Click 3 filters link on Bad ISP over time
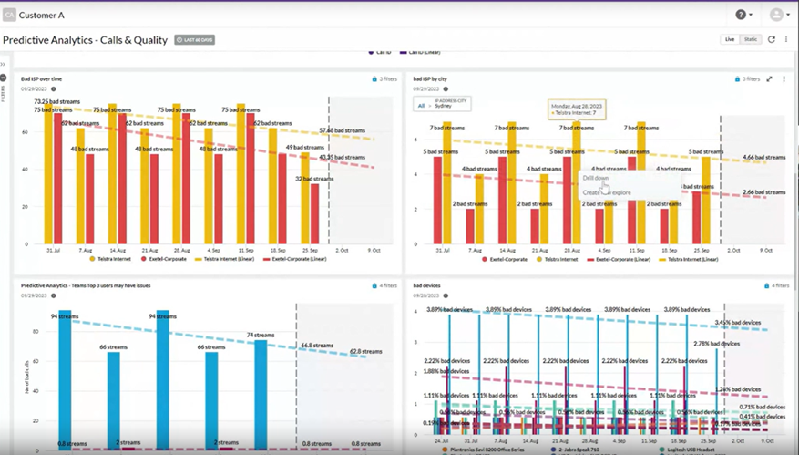 pos(384,79)
